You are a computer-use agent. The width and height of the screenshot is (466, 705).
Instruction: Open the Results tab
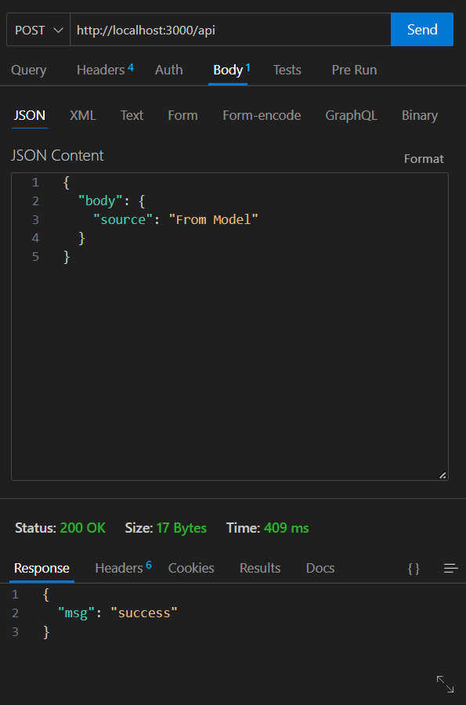coord(260,568)
